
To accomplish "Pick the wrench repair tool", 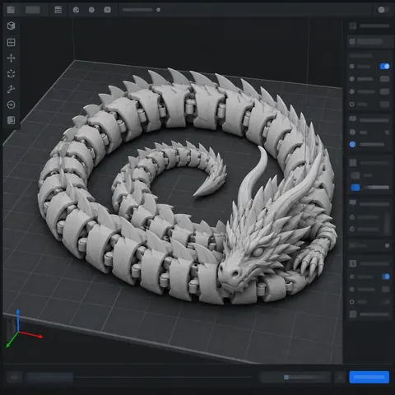I will 11,89.
